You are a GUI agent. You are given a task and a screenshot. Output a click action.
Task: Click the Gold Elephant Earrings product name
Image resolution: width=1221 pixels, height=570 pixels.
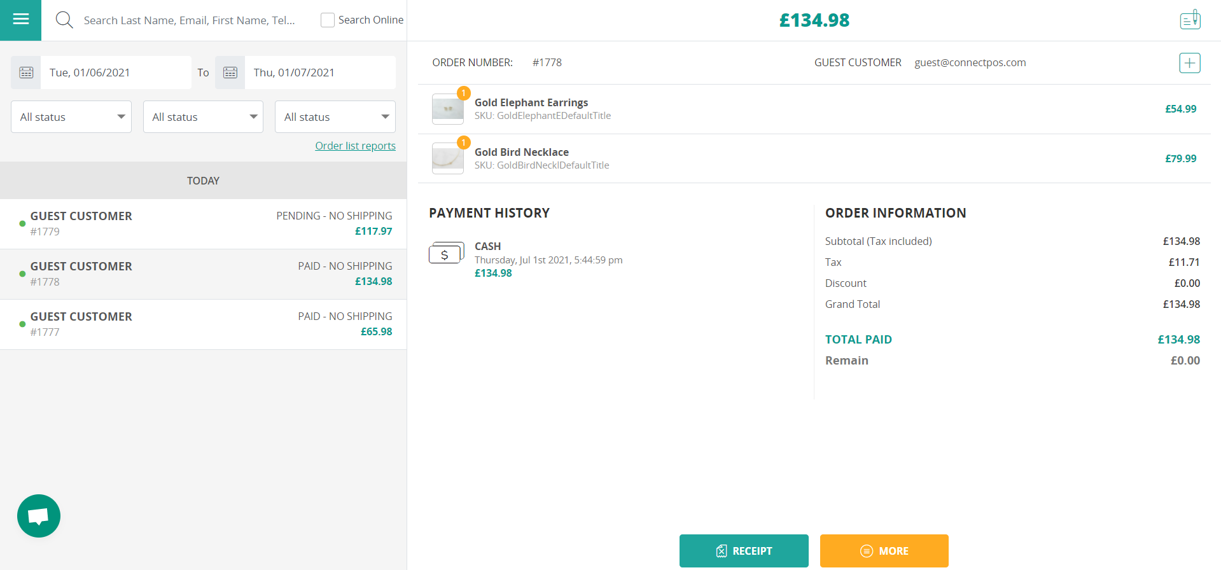531,102
